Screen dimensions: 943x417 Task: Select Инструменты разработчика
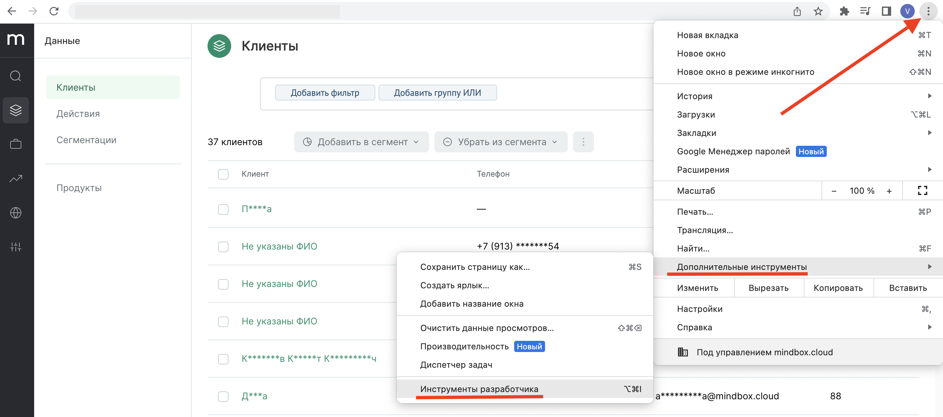525,388
